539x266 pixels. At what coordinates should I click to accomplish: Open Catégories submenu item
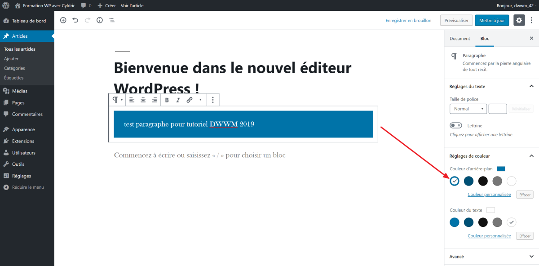pos(14,68)
